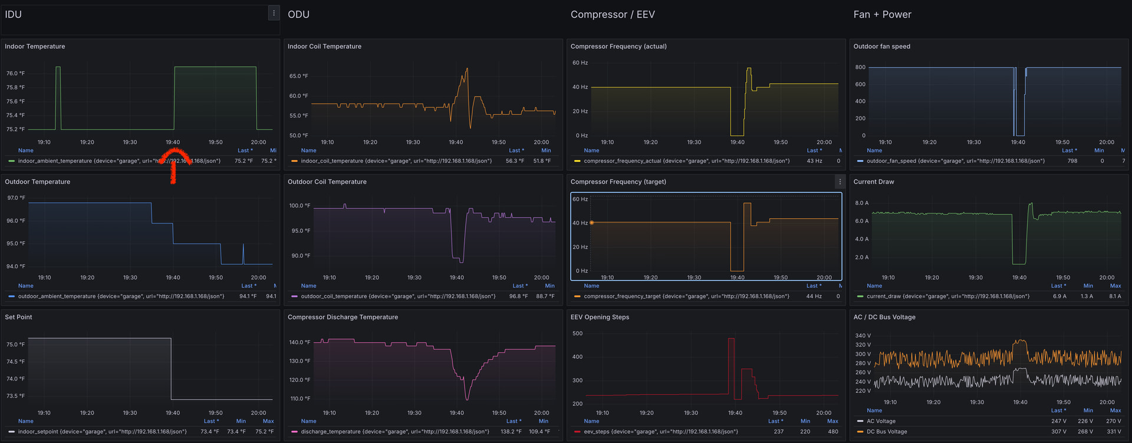Click the Compressor Discharge Temperature panel title
This screenshot has height=443, width=1132.
(x=343, y=317)
